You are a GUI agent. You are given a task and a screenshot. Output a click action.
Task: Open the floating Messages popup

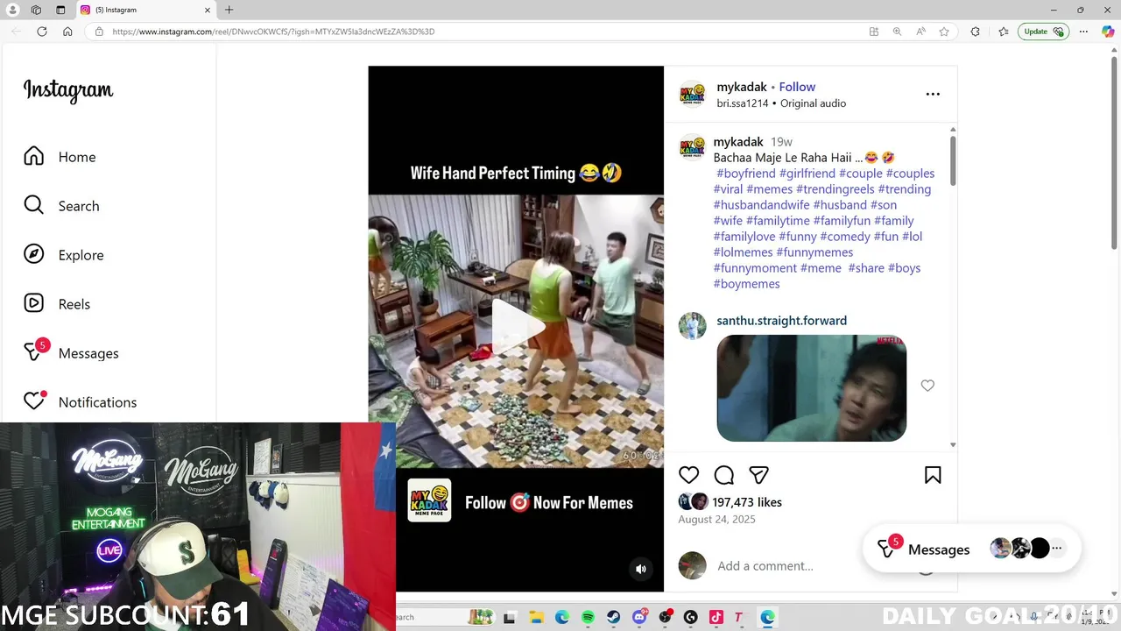pyautogui.click(x=972, y=549)
